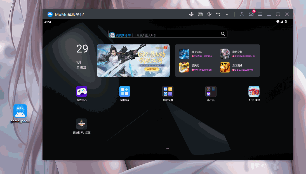Image resolution: width=306 pixels, height=174 pixels.
Task: Launch 应用分身 app clone icon
Action: pyautogui.click(x=125, y=91)
